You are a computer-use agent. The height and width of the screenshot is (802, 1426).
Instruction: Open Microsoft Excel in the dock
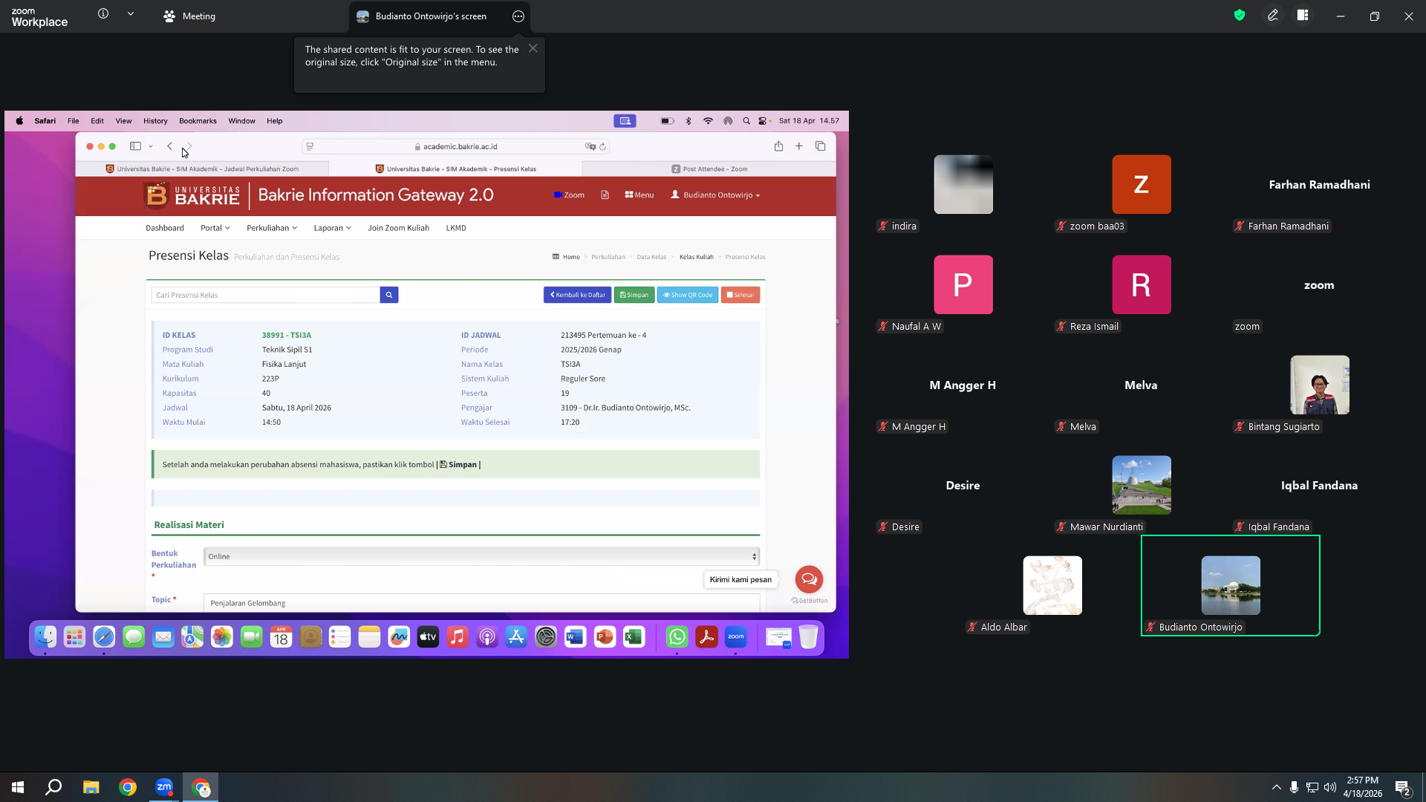[634, 637]
